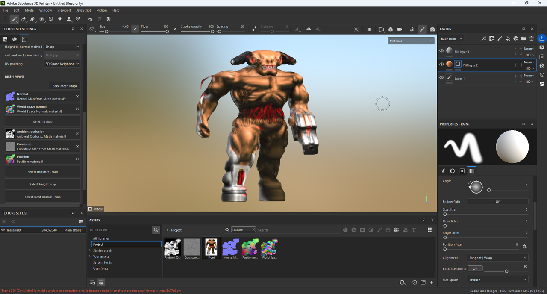
Task: Open the Base color channel dropdown
Action: point(451,38)
